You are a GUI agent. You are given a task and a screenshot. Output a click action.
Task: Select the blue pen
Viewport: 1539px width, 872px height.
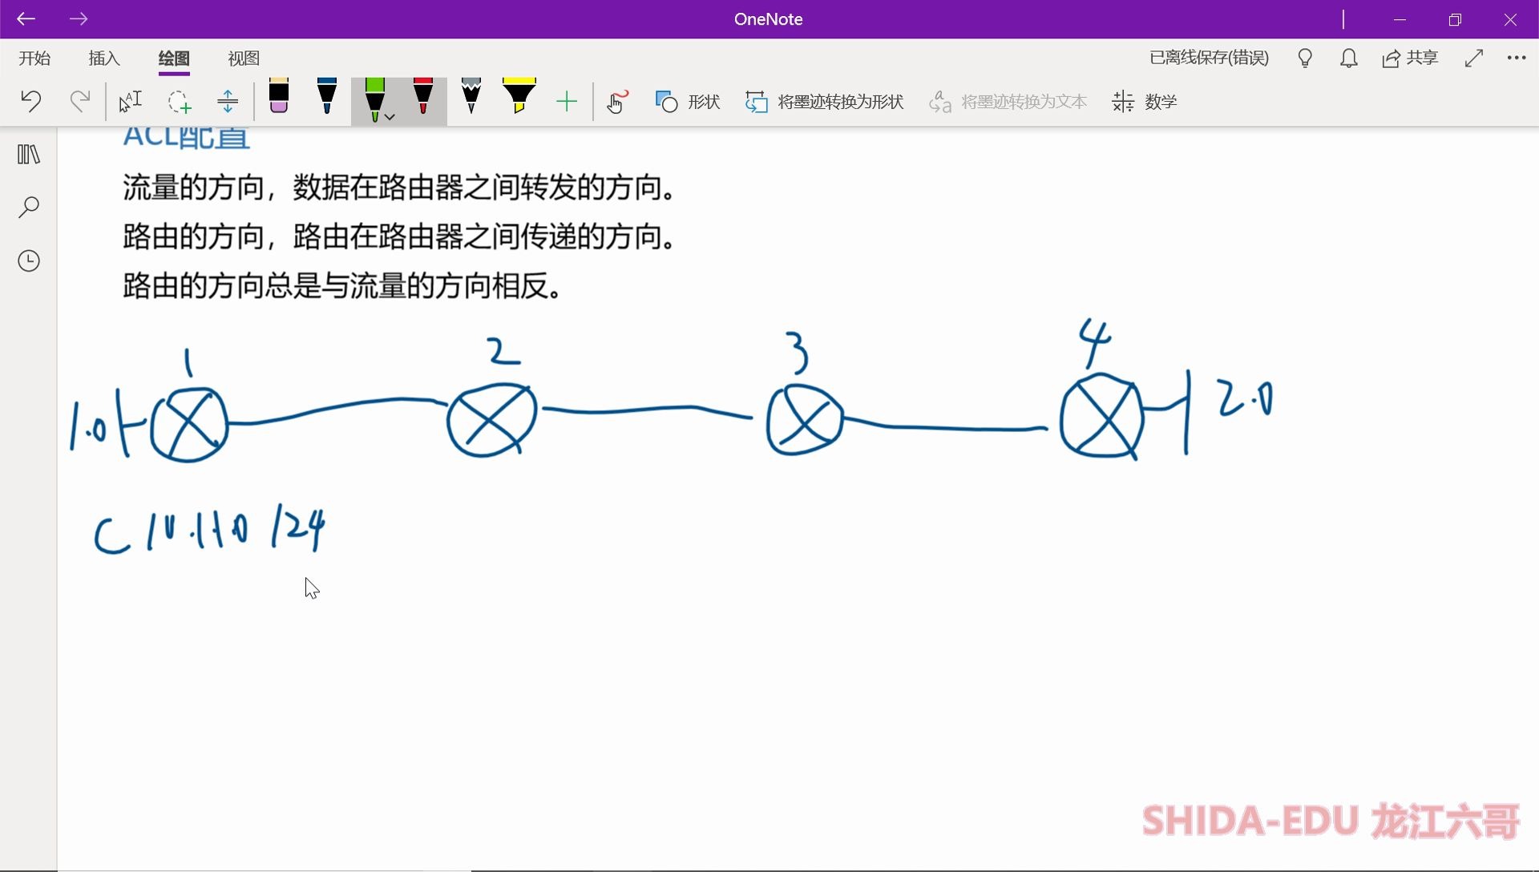point(326,100)
